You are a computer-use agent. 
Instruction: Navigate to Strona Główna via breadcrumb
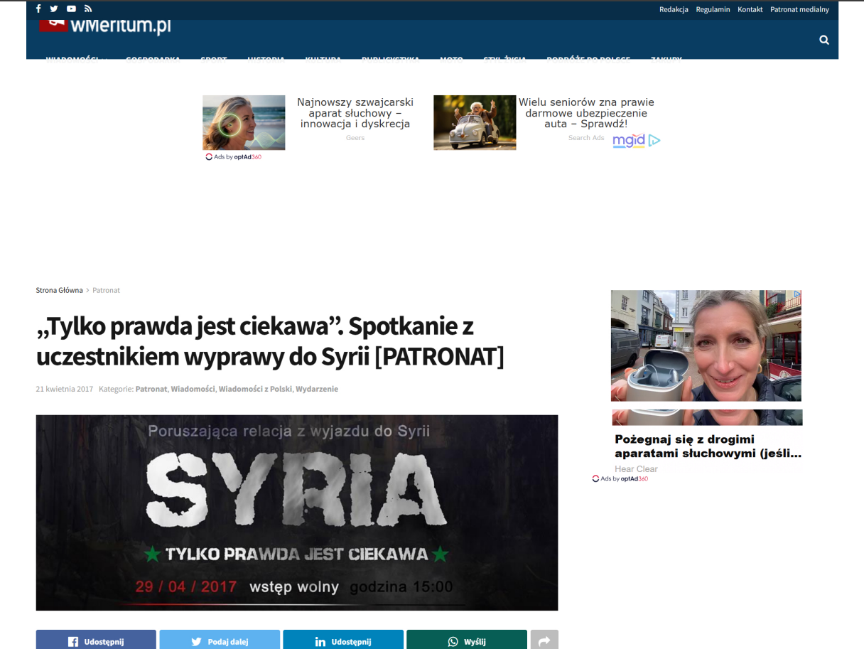pos(59,290)
